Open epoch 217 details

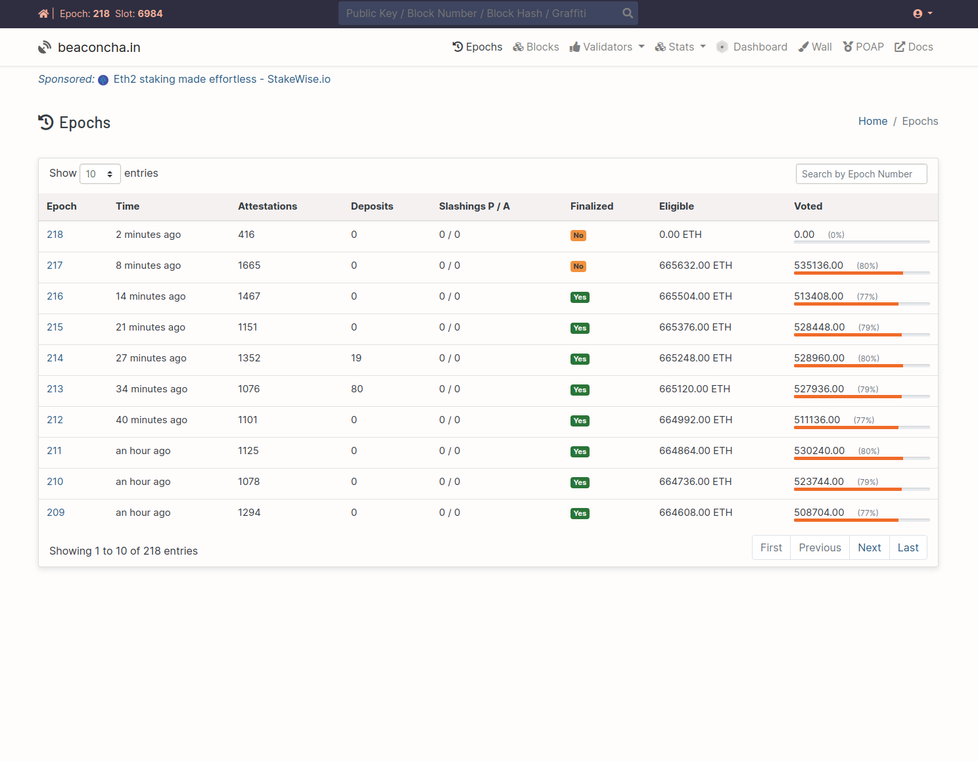click(55, 265)
